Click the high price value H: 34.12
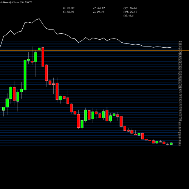The image size is (189, 189). coord(99,8)
